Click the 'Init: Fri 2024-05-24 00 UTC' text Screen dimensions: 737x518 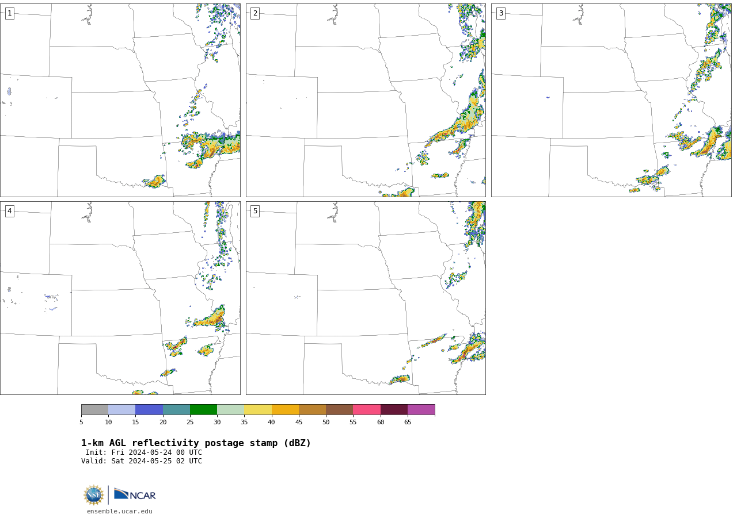click(144, 452)
